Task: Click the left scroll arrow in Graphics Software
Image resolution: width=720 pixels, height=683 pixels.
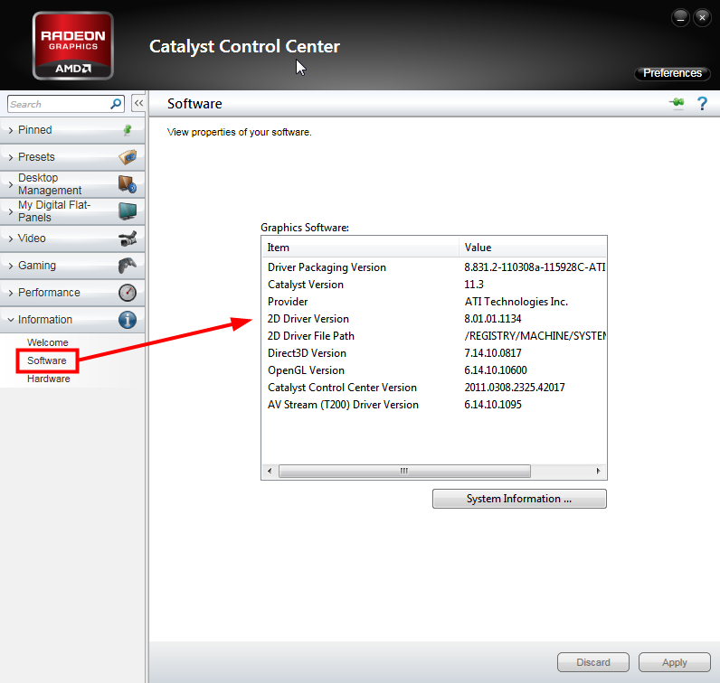Action: tap(270, 471)
